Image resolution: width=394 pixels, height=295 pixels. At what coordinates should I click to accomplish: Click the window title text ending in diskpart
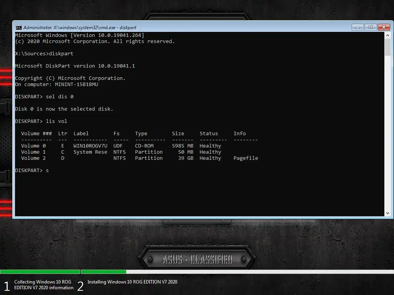[80, 28]
